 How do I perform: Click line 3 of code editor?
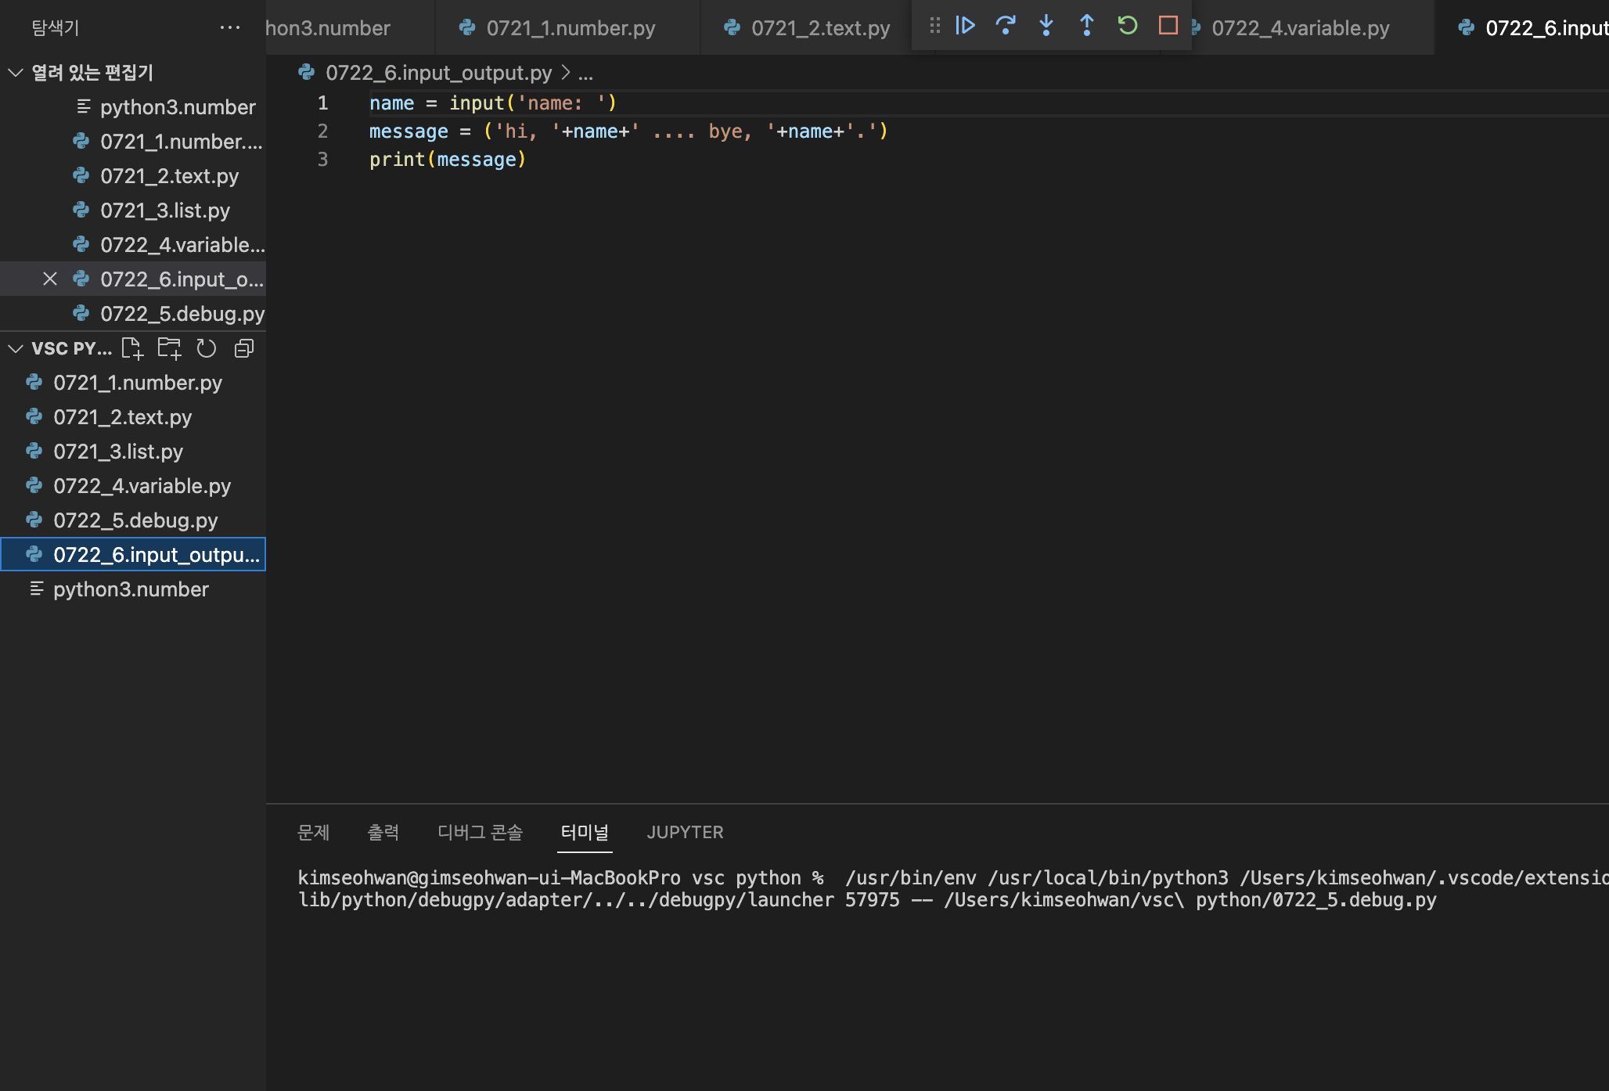[447, 160]
